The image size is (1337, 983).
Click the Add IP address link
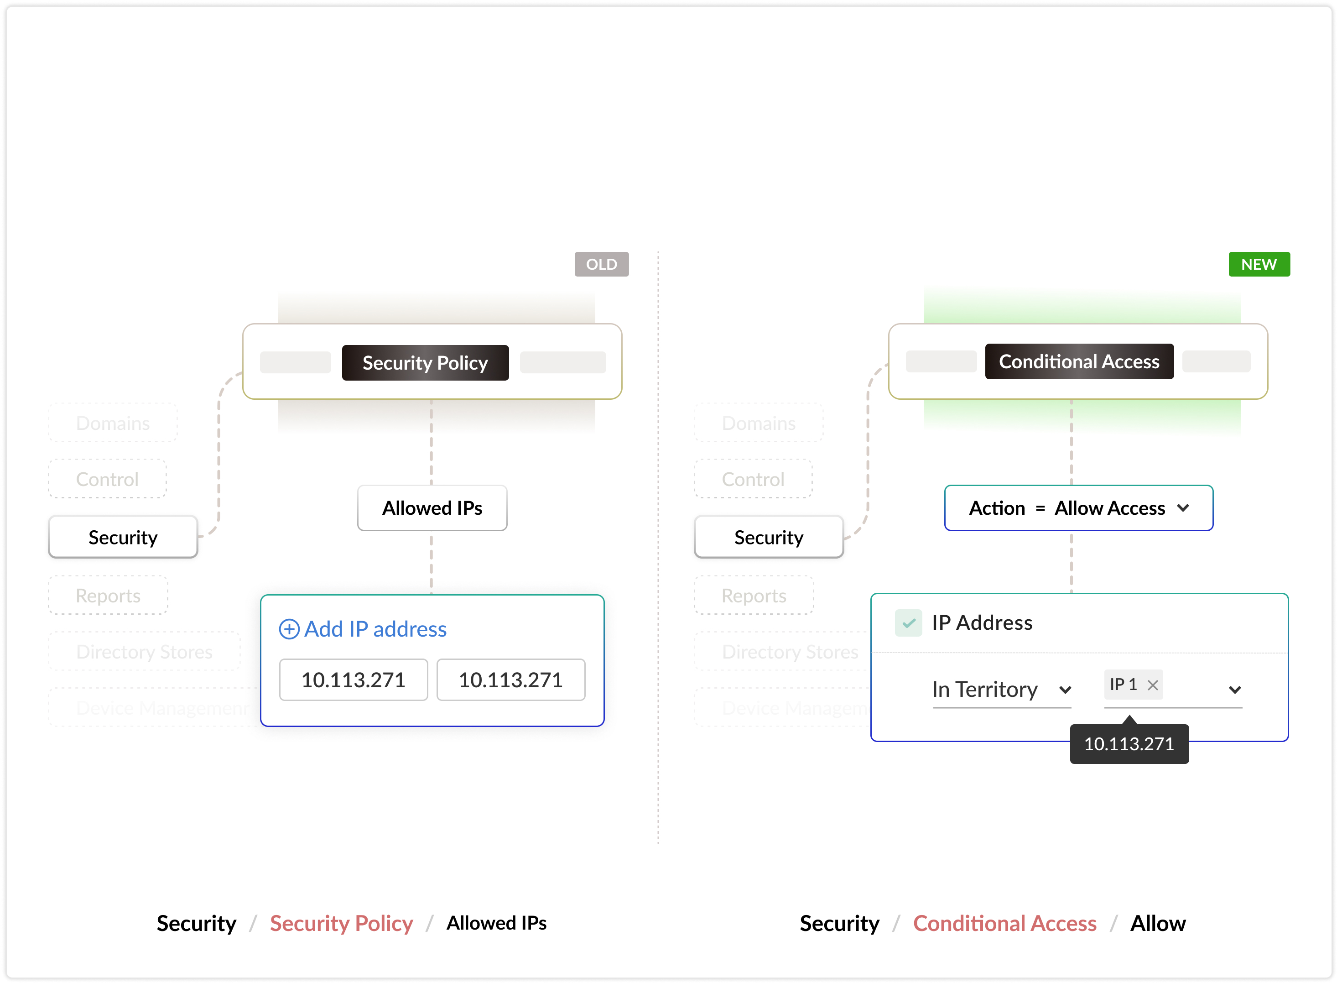(x=375, y=629)
